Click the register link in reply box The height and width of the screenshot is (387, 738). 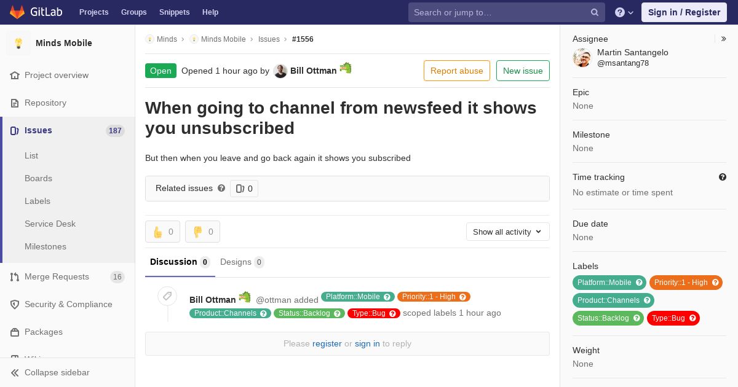pyautogui.click(x=327, y=343)
